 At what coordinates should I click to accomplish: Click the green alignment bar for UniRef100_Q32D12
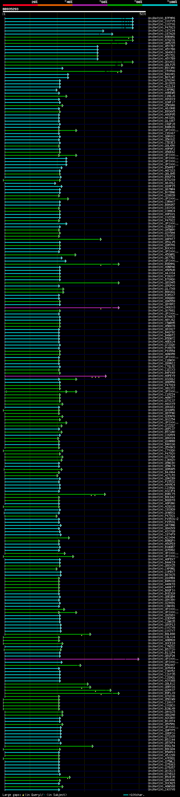[x=41, y=379]
